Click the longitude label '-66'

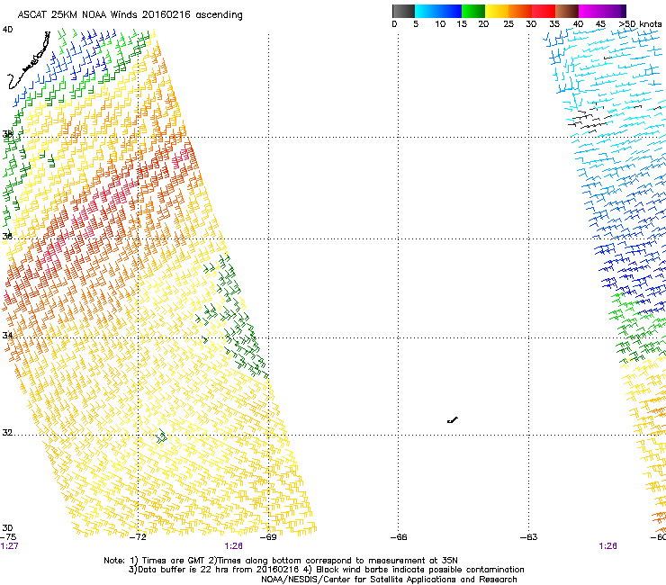tap(399, 537)
